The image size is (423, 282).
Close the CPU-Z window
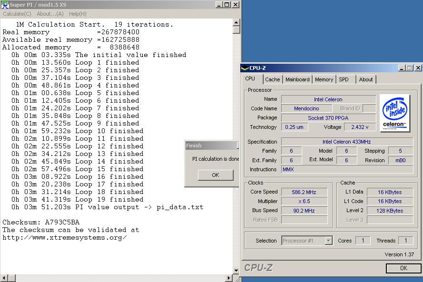[x=418, y=68]
